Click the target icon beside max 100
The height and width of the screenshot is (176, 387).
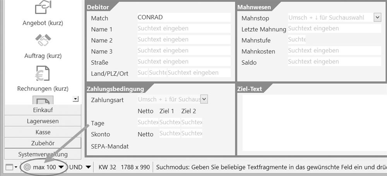point(27,168)
